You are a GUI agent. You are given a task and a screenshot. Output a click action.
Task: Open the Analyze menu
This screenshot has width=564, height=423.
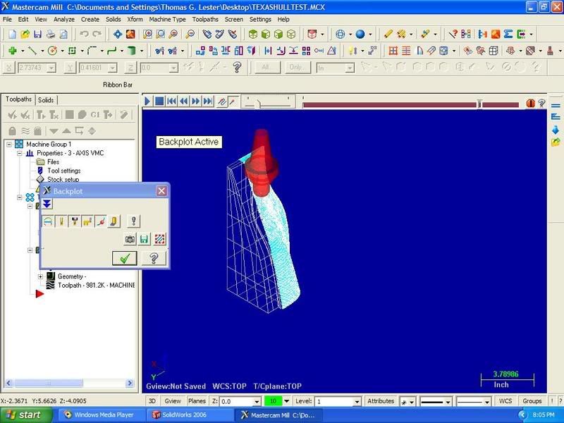(x=64, y=20)
